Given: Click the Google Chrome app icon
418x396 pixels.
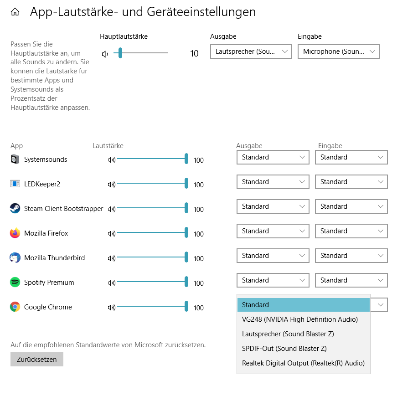Looking at the screenshot, I should click(15, 307).
